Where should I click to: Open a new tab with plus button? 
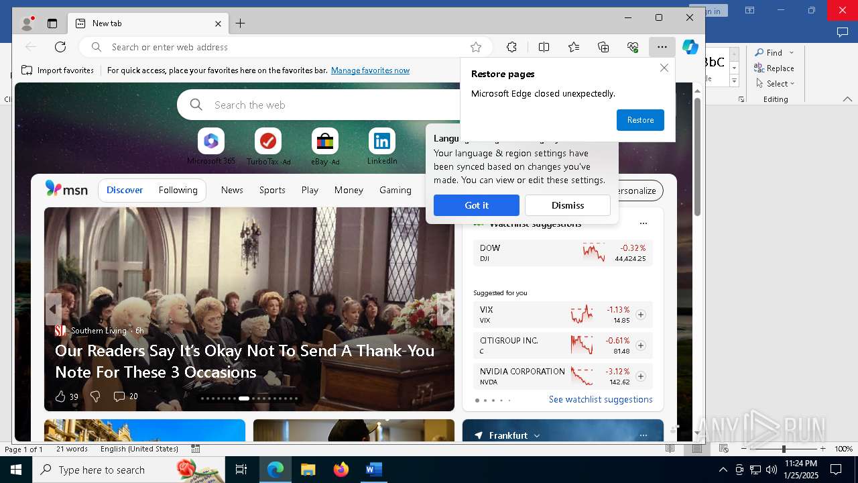coord(240,23)
